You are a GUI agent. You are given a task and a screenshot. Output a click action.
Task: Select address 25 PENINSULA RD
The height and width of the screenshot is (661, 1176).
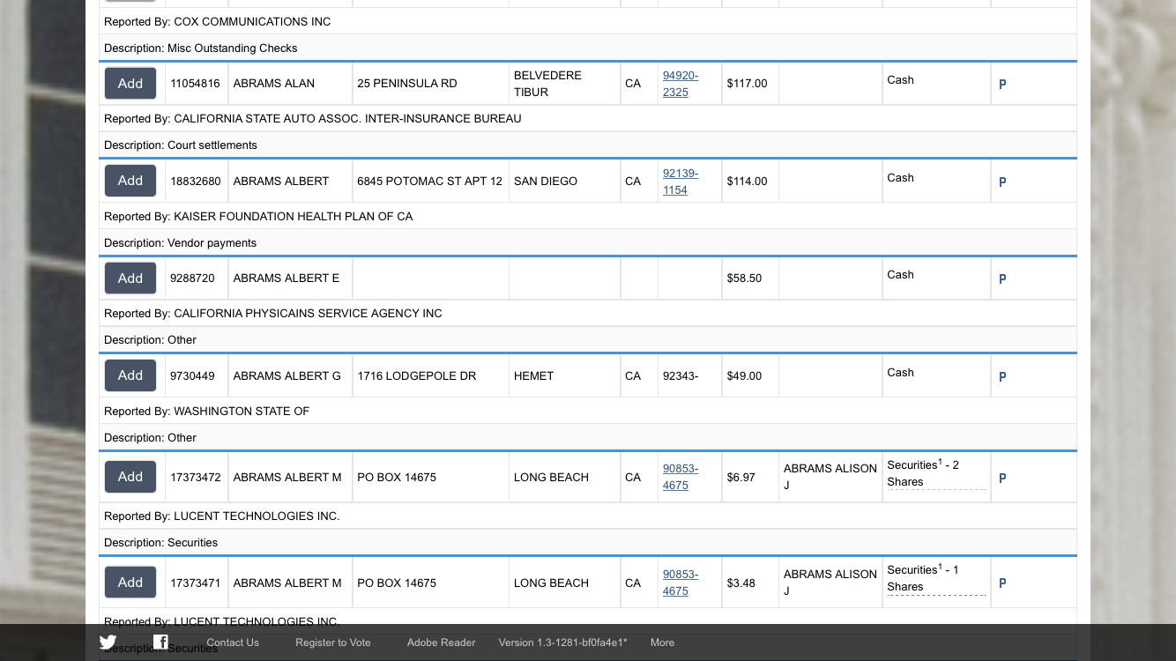(407, 84)
